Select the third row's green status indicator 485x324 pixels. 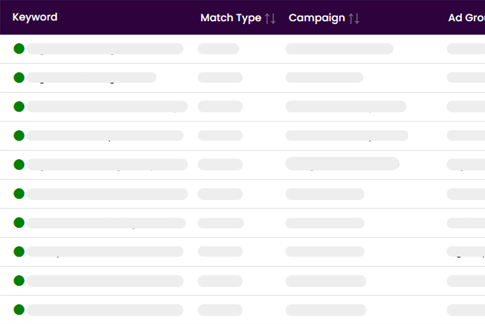[x=19, y=107]
